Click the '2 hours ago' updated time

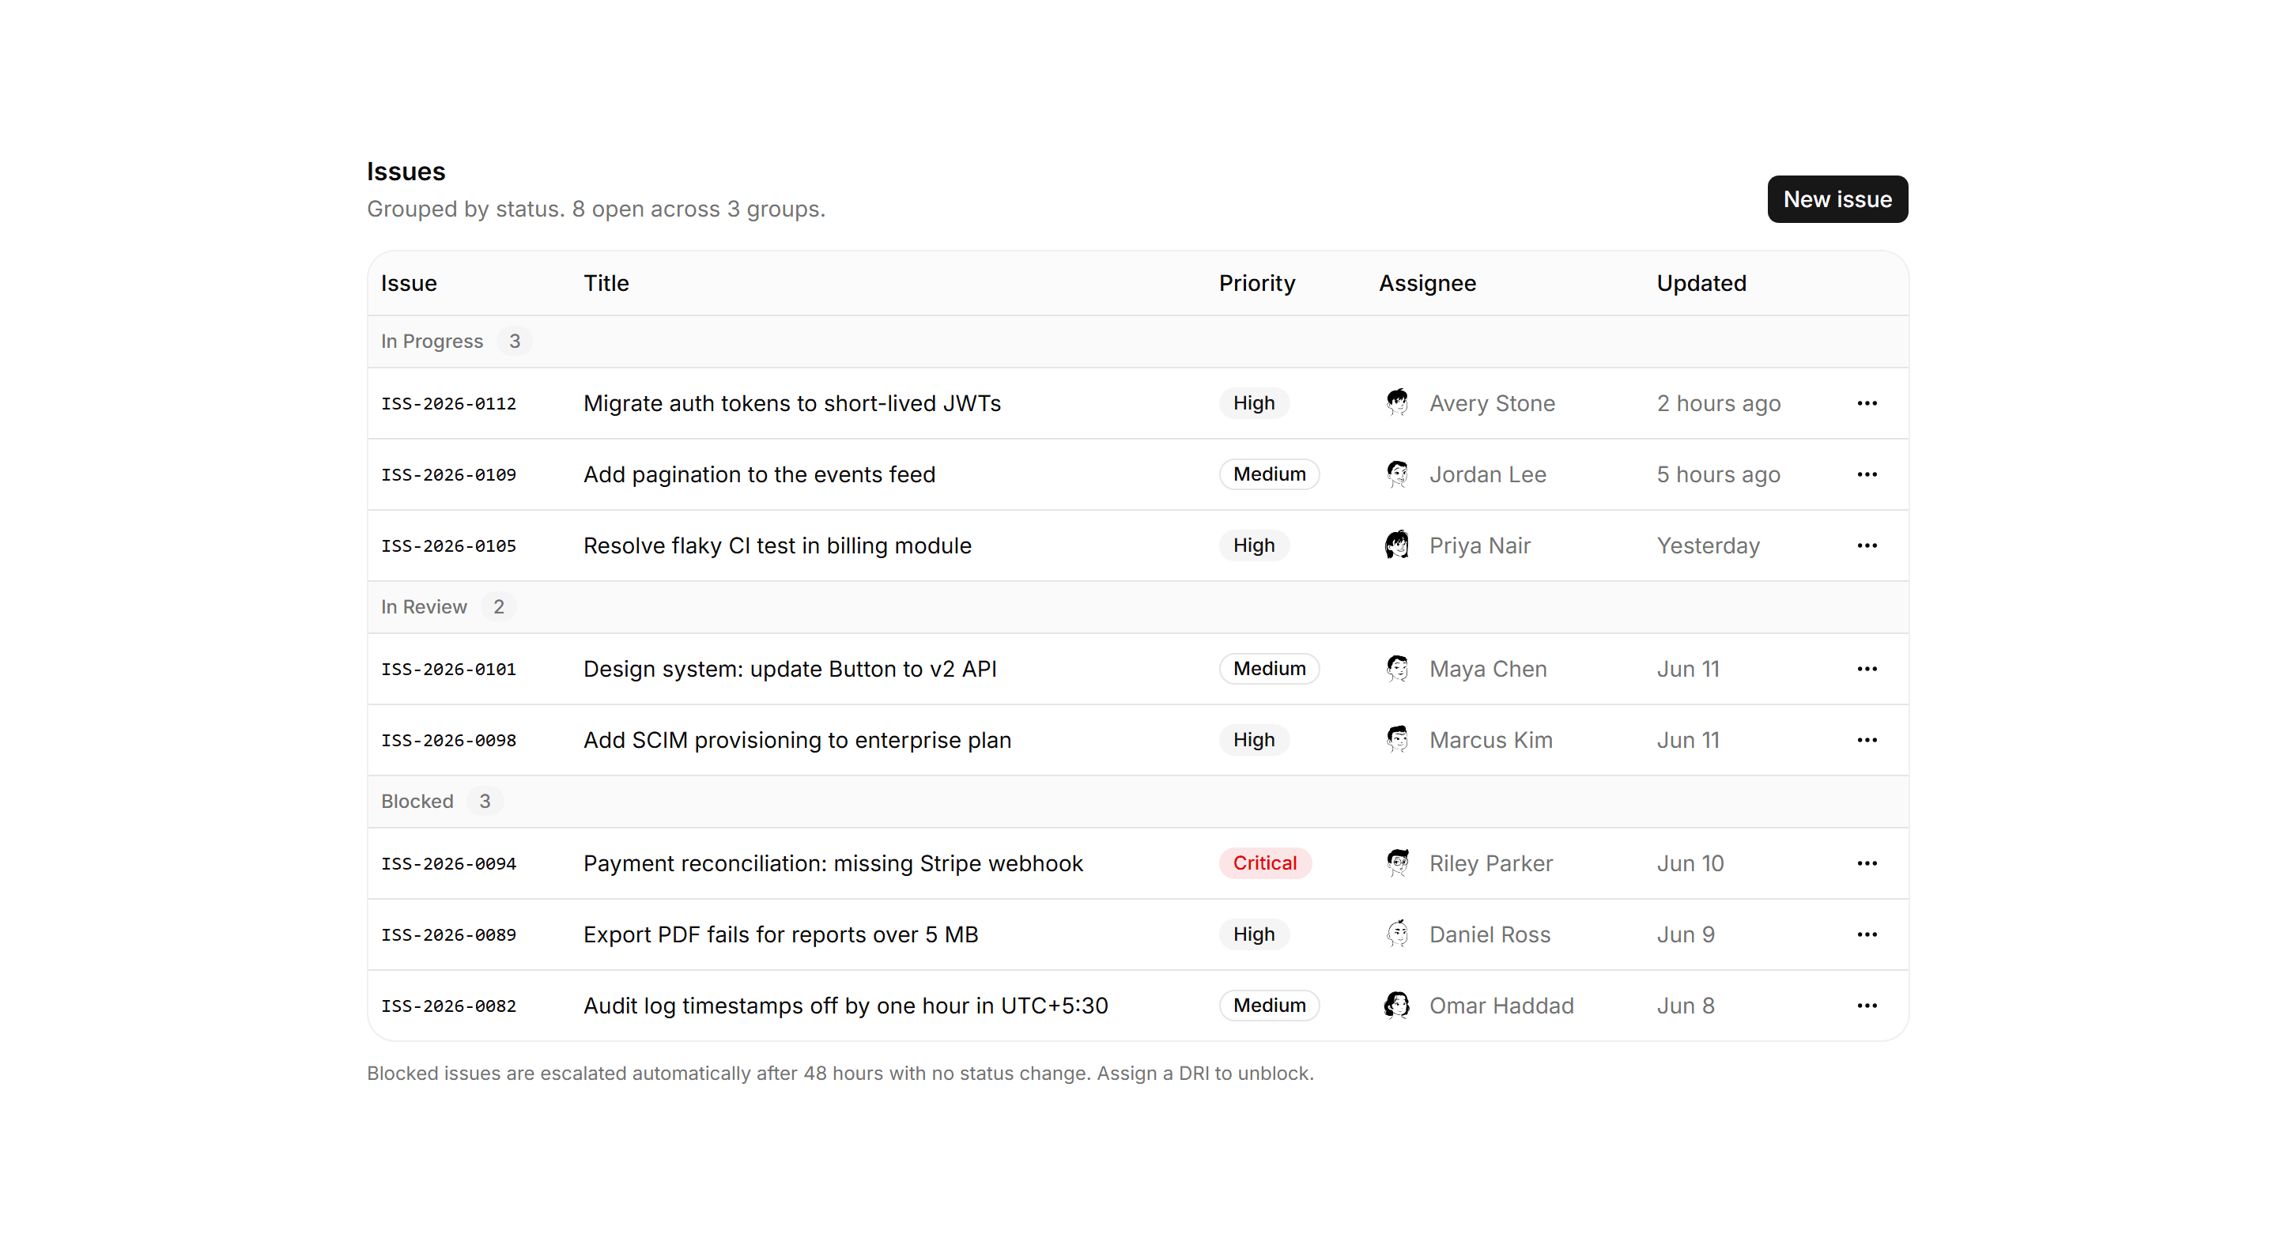tap(1718, 403)
